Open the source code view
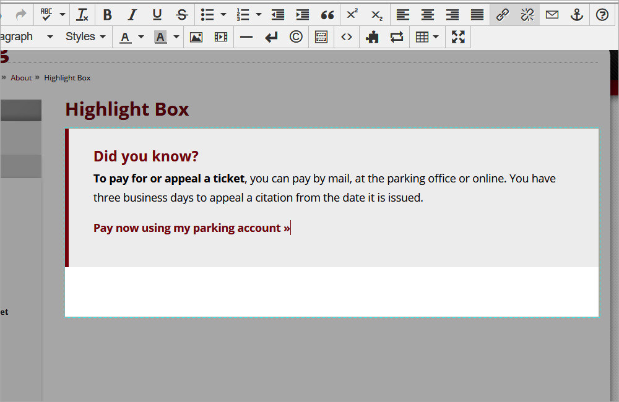 (x=347, y=37)
